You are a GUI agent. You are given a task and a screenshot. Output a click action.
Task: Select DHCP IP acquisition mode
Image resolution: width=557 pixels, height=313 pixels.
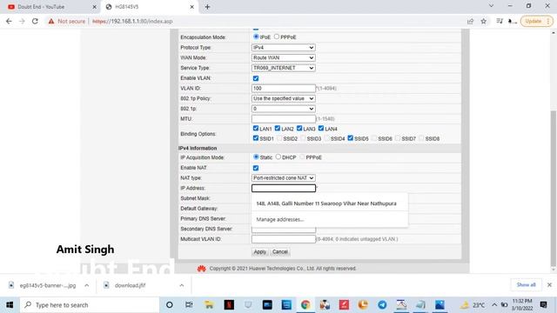[278, 156]
